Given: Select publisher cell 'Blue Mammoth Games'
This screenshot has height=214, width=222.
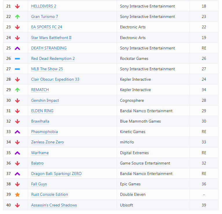Looking at the screenshot, I should (153, 121).
